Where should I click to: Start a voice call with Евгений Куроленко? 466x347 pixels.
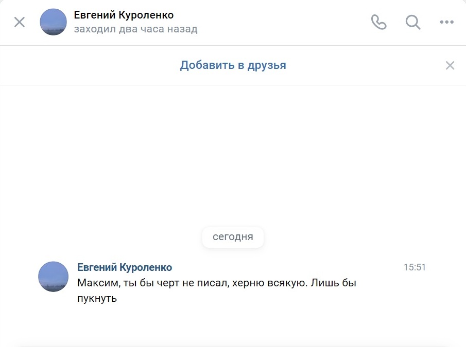point(378,22)
